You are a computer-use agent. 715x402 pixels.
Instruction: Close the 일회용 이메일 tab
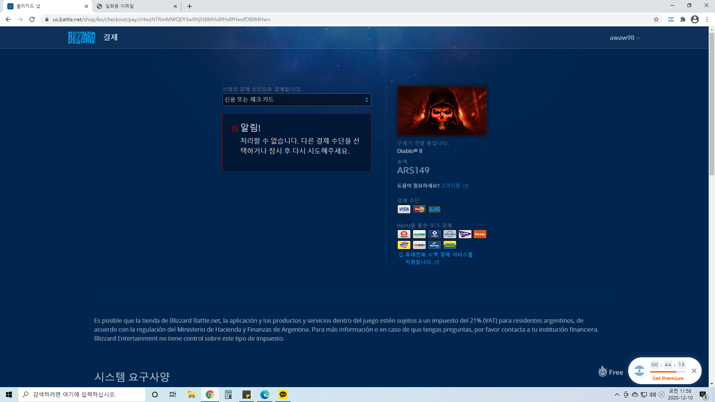coord(175,6)
